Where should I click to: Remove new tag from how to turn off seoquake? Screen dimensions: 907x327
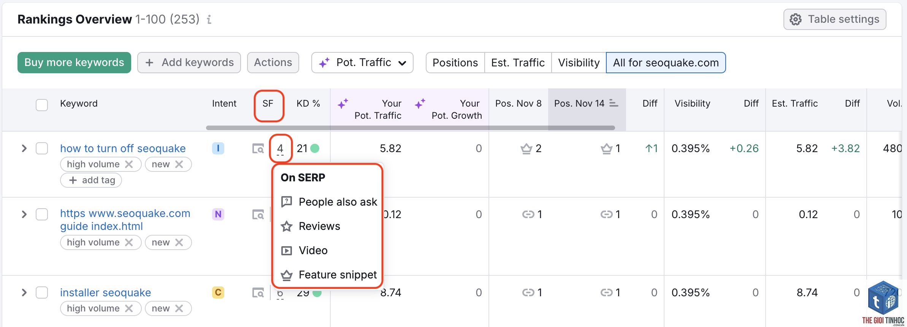point(179,164)
